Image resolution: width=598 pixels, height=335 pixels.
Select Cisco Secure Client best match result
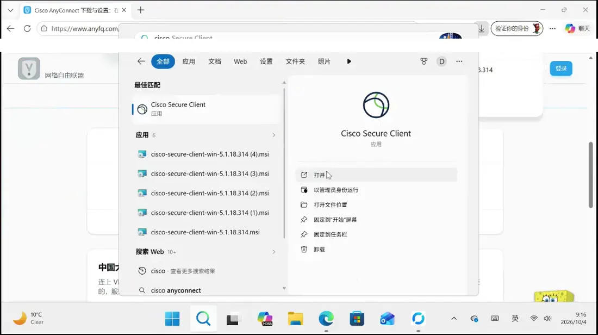coord(206,109)
